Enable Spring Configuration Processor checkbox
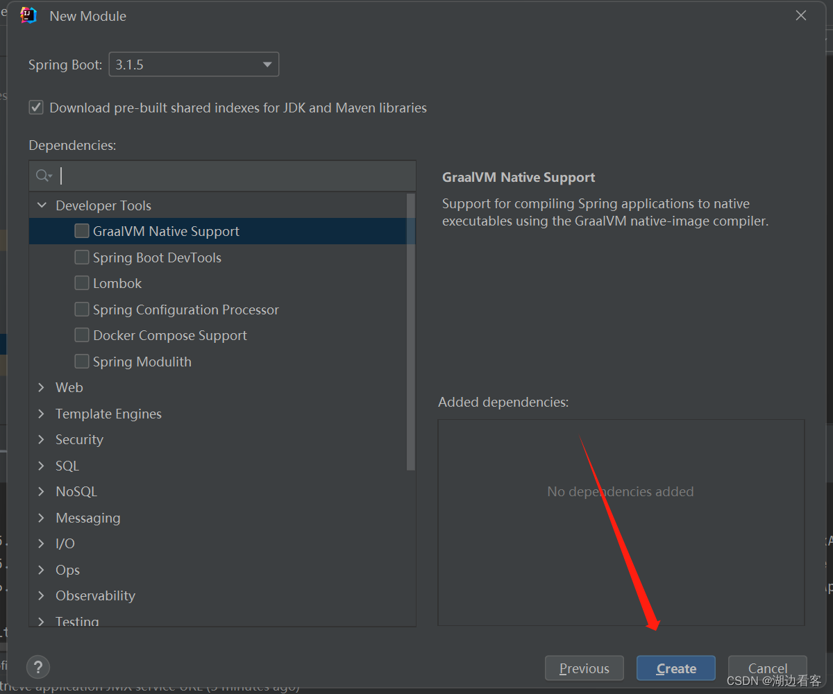Image resolution: width=833 pixels, height=694 pixels. pos(82,310)
